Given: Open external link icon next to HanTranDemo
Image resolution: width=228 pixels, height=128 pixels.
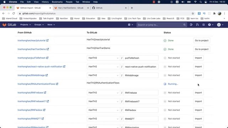Looking at the screenshot, I should click(48, 49).
